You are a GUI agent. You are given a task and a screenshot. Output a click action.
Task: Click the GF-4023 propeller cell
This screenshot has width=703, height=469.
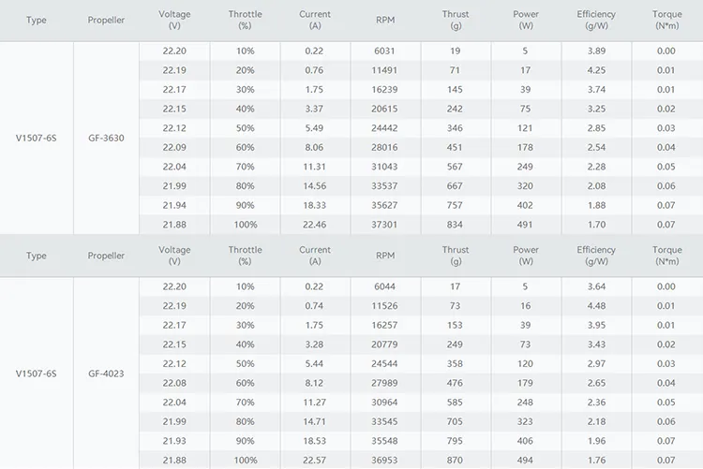pyautogui.click(x=106, y=374)
